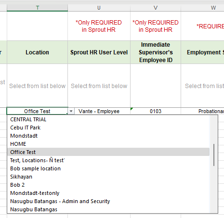The height and width of the screenshot is (218, 224).
Task: Pick Nasugbu Batangas - Admin and Security
Action: 108,201
